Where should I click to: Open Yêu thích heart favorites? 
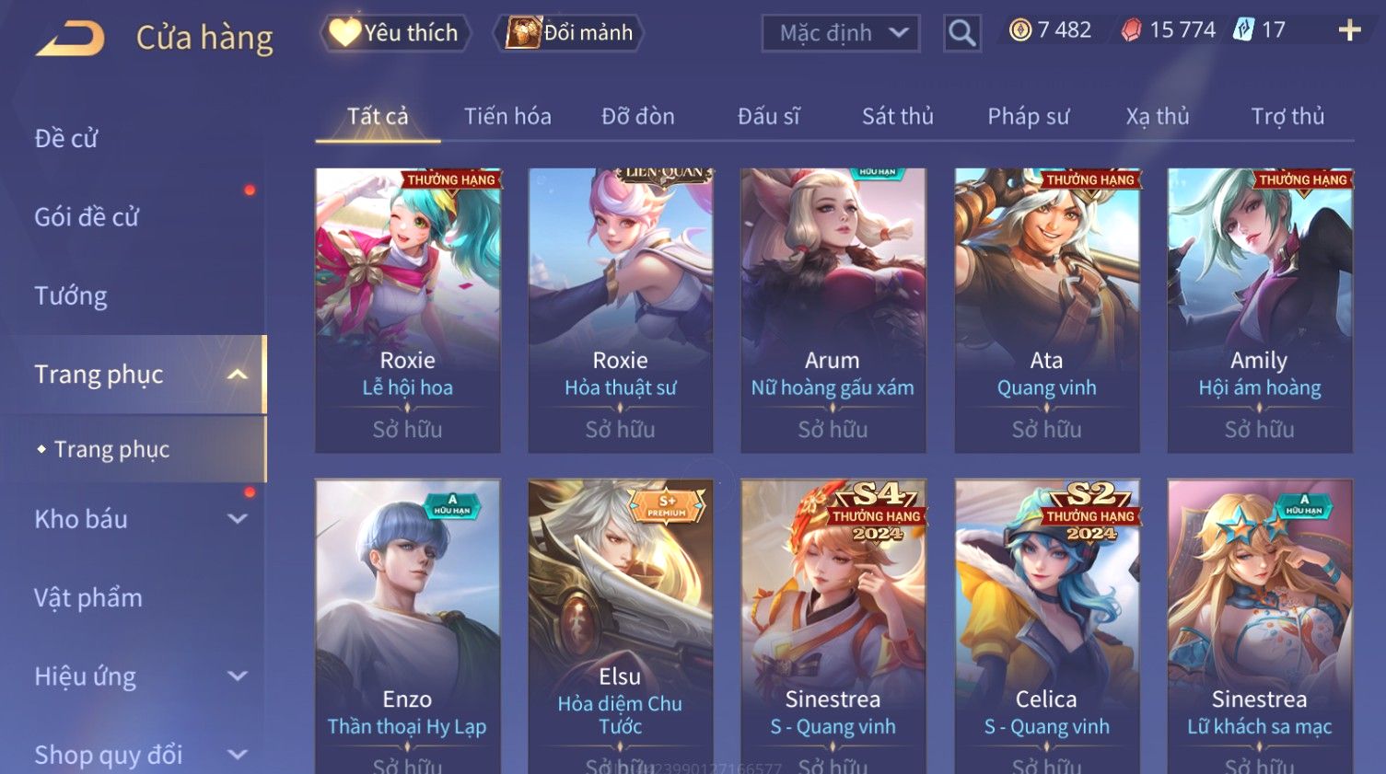tap(395, 33)
